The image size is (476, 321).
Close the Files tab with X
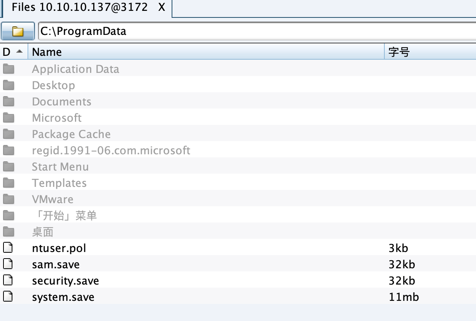162,8
